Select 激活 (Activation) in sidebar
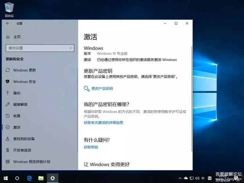This screenshot has height=183, width=244. pos(17,127)
